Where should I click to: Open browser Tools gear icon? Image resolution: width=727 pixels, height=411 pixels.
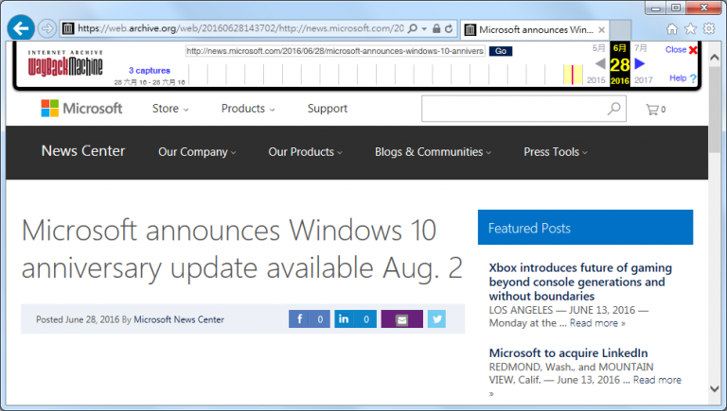(709, 29)
